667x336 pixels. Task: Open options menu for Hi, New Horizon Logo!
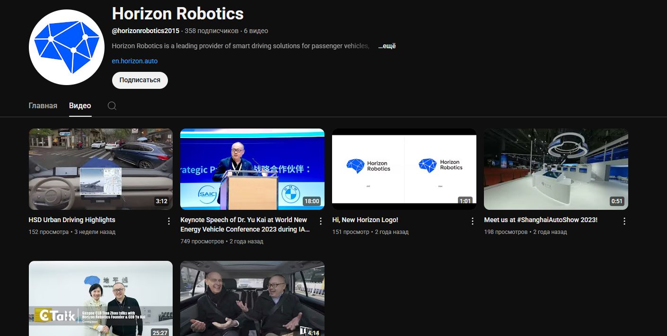pos(472,221)
